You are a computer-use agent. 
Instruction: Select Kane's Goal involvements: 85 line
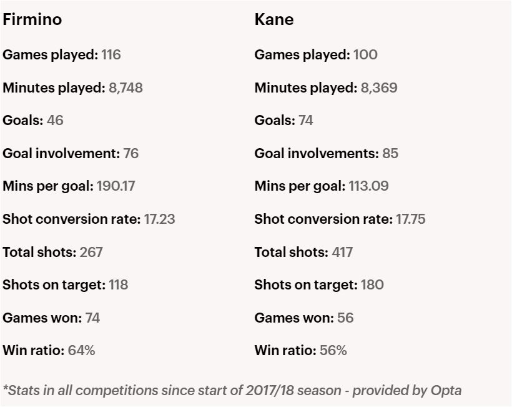click(326, 154)
